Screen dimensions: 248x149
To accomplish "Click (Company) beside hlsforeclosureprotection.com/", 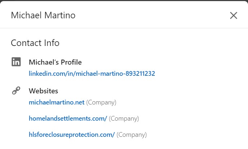I will pos(132,135).
